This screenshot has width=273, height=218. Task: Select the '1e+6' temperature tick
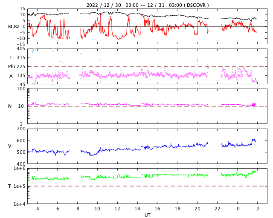tap(19, 169)
